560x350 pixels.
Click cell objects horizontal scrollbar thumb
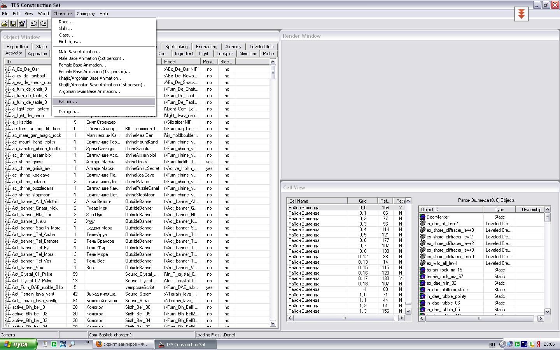479,318
